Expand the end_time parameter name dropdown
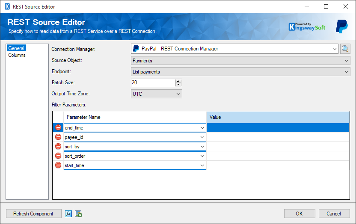The width and height of the screenshot is (356, 224). [202, 128]
